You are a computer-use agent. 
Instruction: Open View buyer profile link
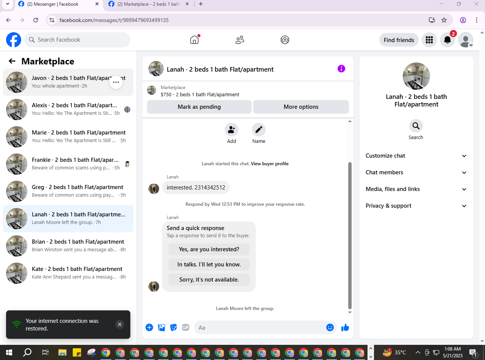[270, 164]
